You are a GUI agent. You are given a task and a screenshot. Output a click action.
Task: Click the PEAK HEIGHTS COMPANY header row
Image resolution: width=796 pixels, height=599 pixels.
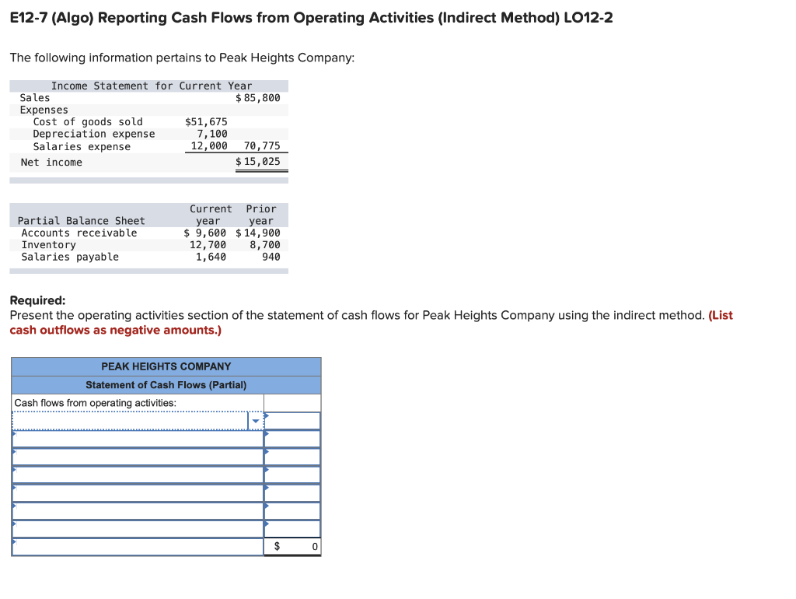(165, 366)
